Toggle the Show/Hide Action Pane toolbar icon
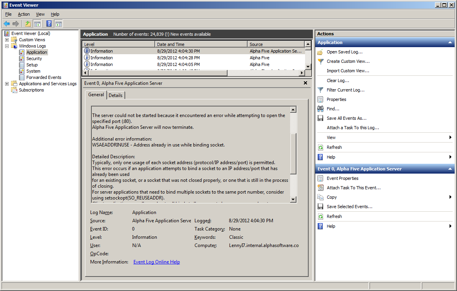Viewport: 457px width, 291px height. (x=59, y=24)
